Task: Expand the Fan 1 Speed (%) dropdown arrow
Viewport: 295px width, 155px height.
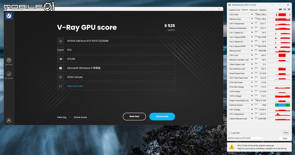Action: coord(252,33)
